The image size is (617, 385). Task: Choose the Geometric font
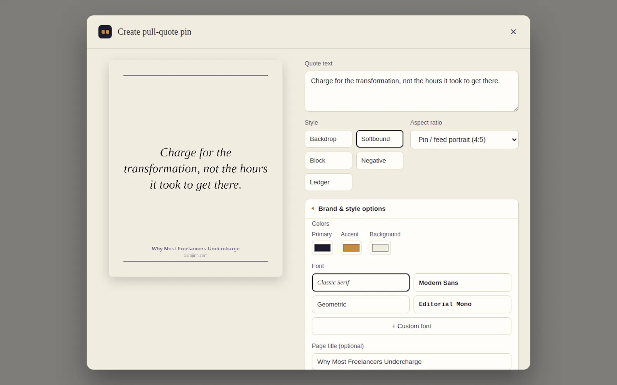point(361,305)
